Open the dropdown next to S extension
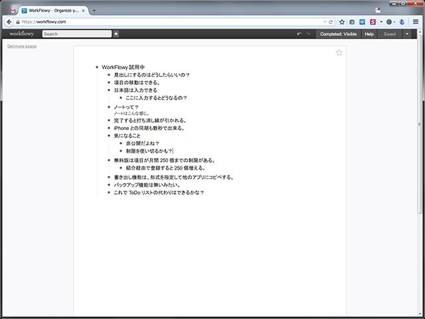The image size is (425, 319). point(381,22)
